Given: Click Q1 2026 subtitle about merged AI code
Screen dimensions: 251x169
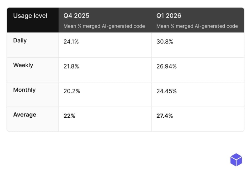Looking at the screenshot, I should tap(197, 26).
